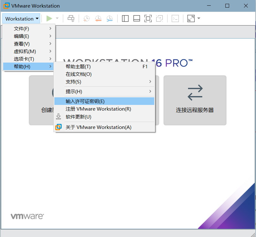Expand the 选项卡(T) submenu
The width and height of the screenshot is (256, 237).
(x=29, y=59)
